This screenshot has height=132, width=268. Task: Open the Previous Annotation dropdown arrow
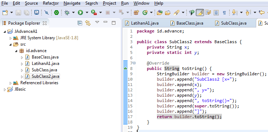255,12
